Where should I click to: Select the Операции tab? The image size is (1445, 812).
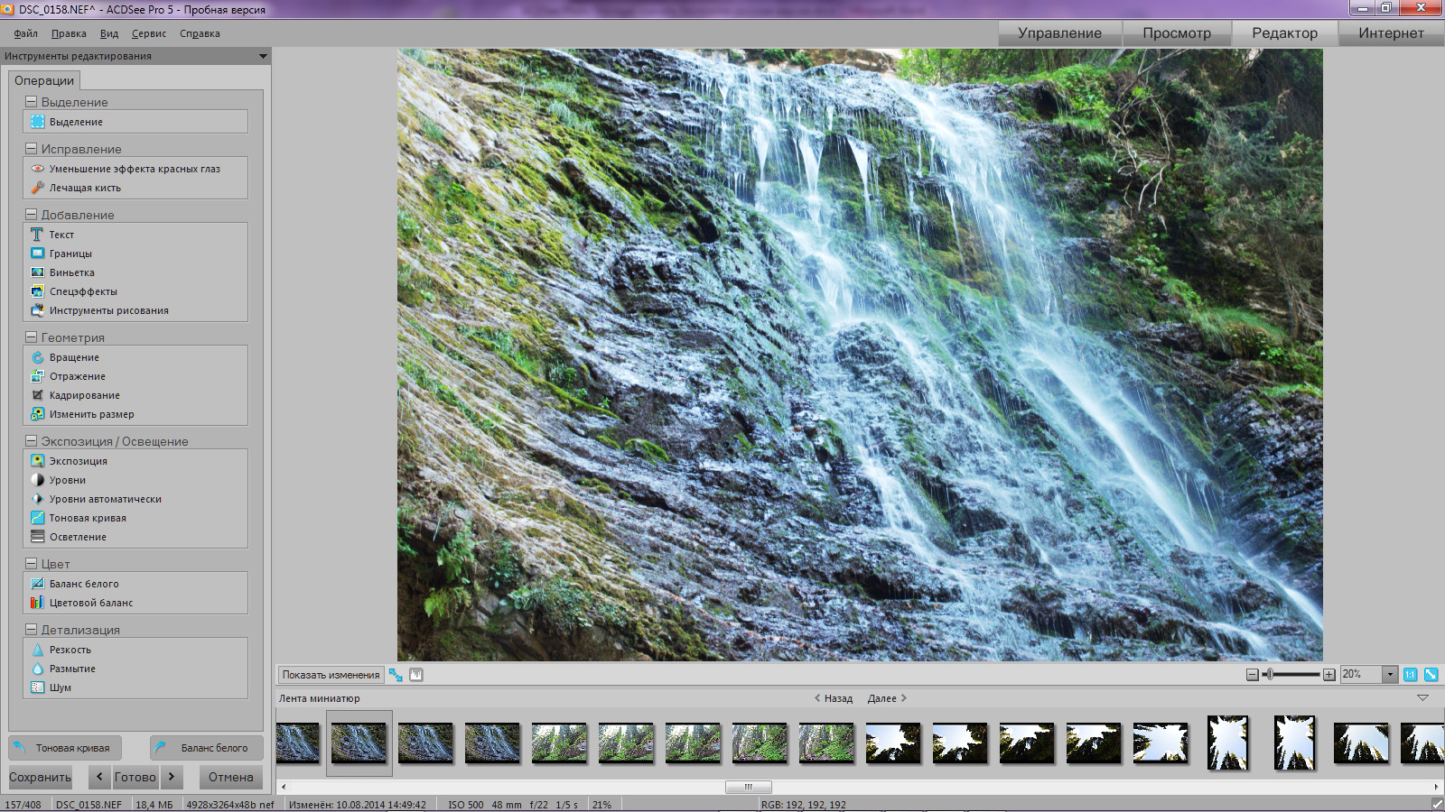click(x=44, y=80)
